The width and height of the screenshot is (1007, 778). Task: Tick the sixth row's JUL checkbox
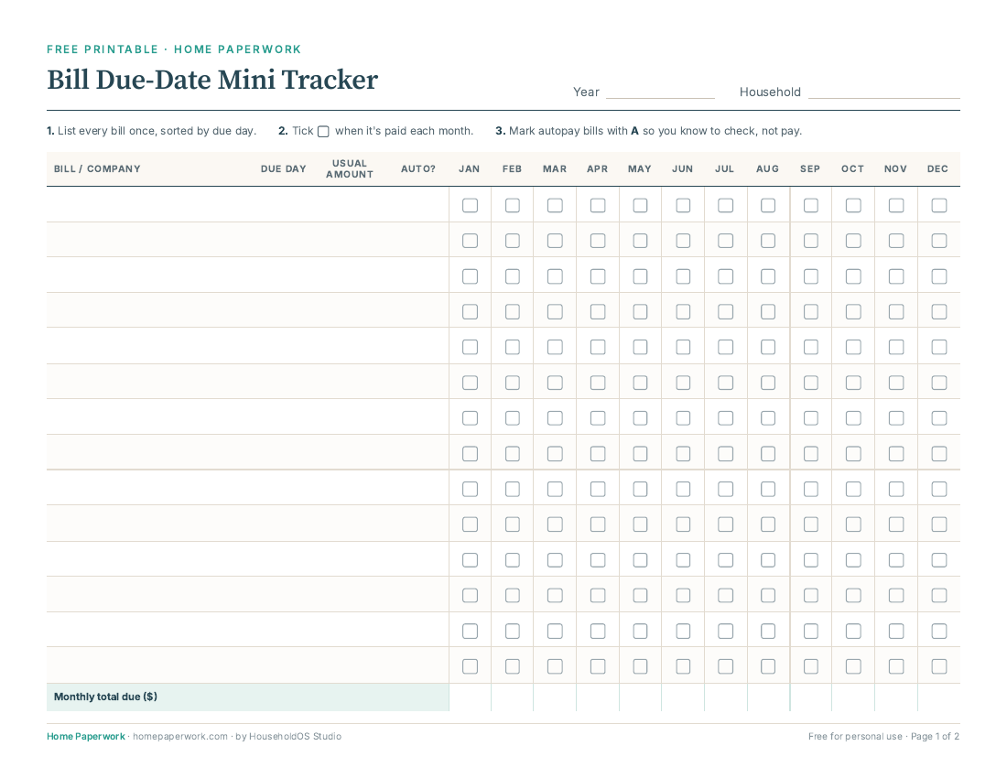point(725,383)
